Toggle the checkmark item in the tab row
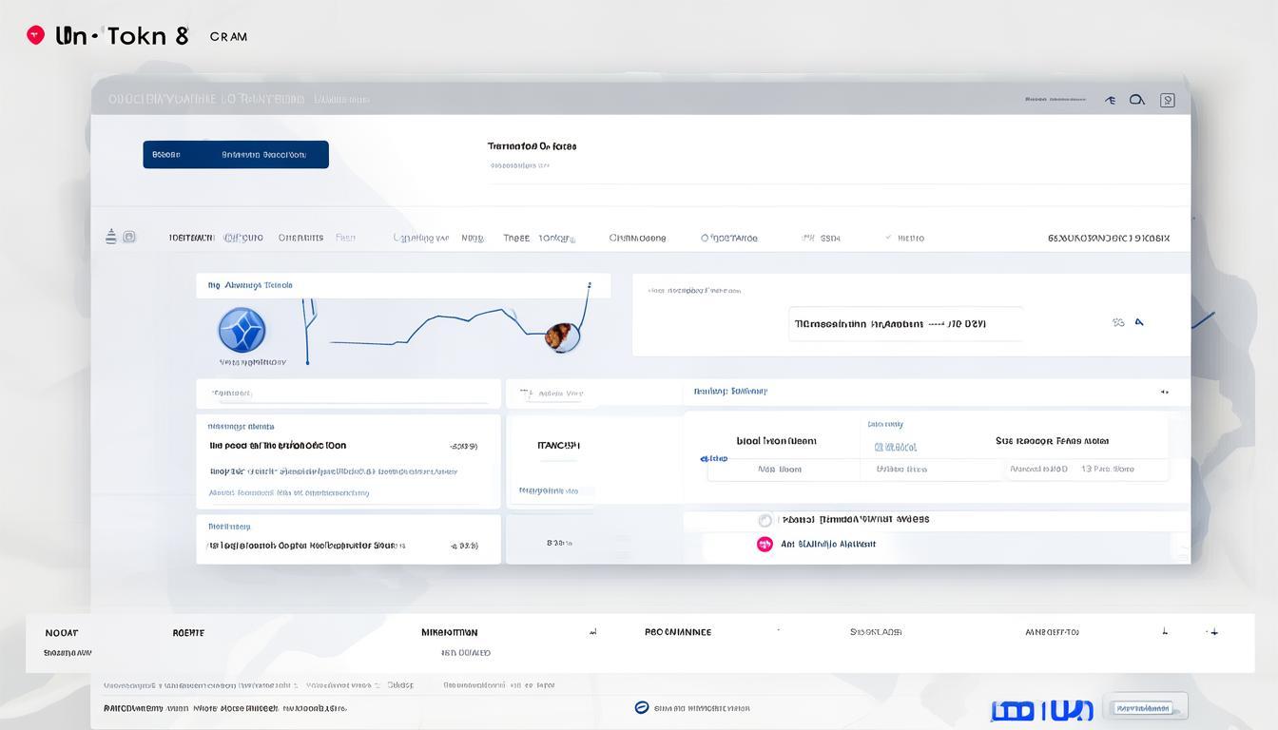Screen dimensions: 1278x730 point(888,238)
